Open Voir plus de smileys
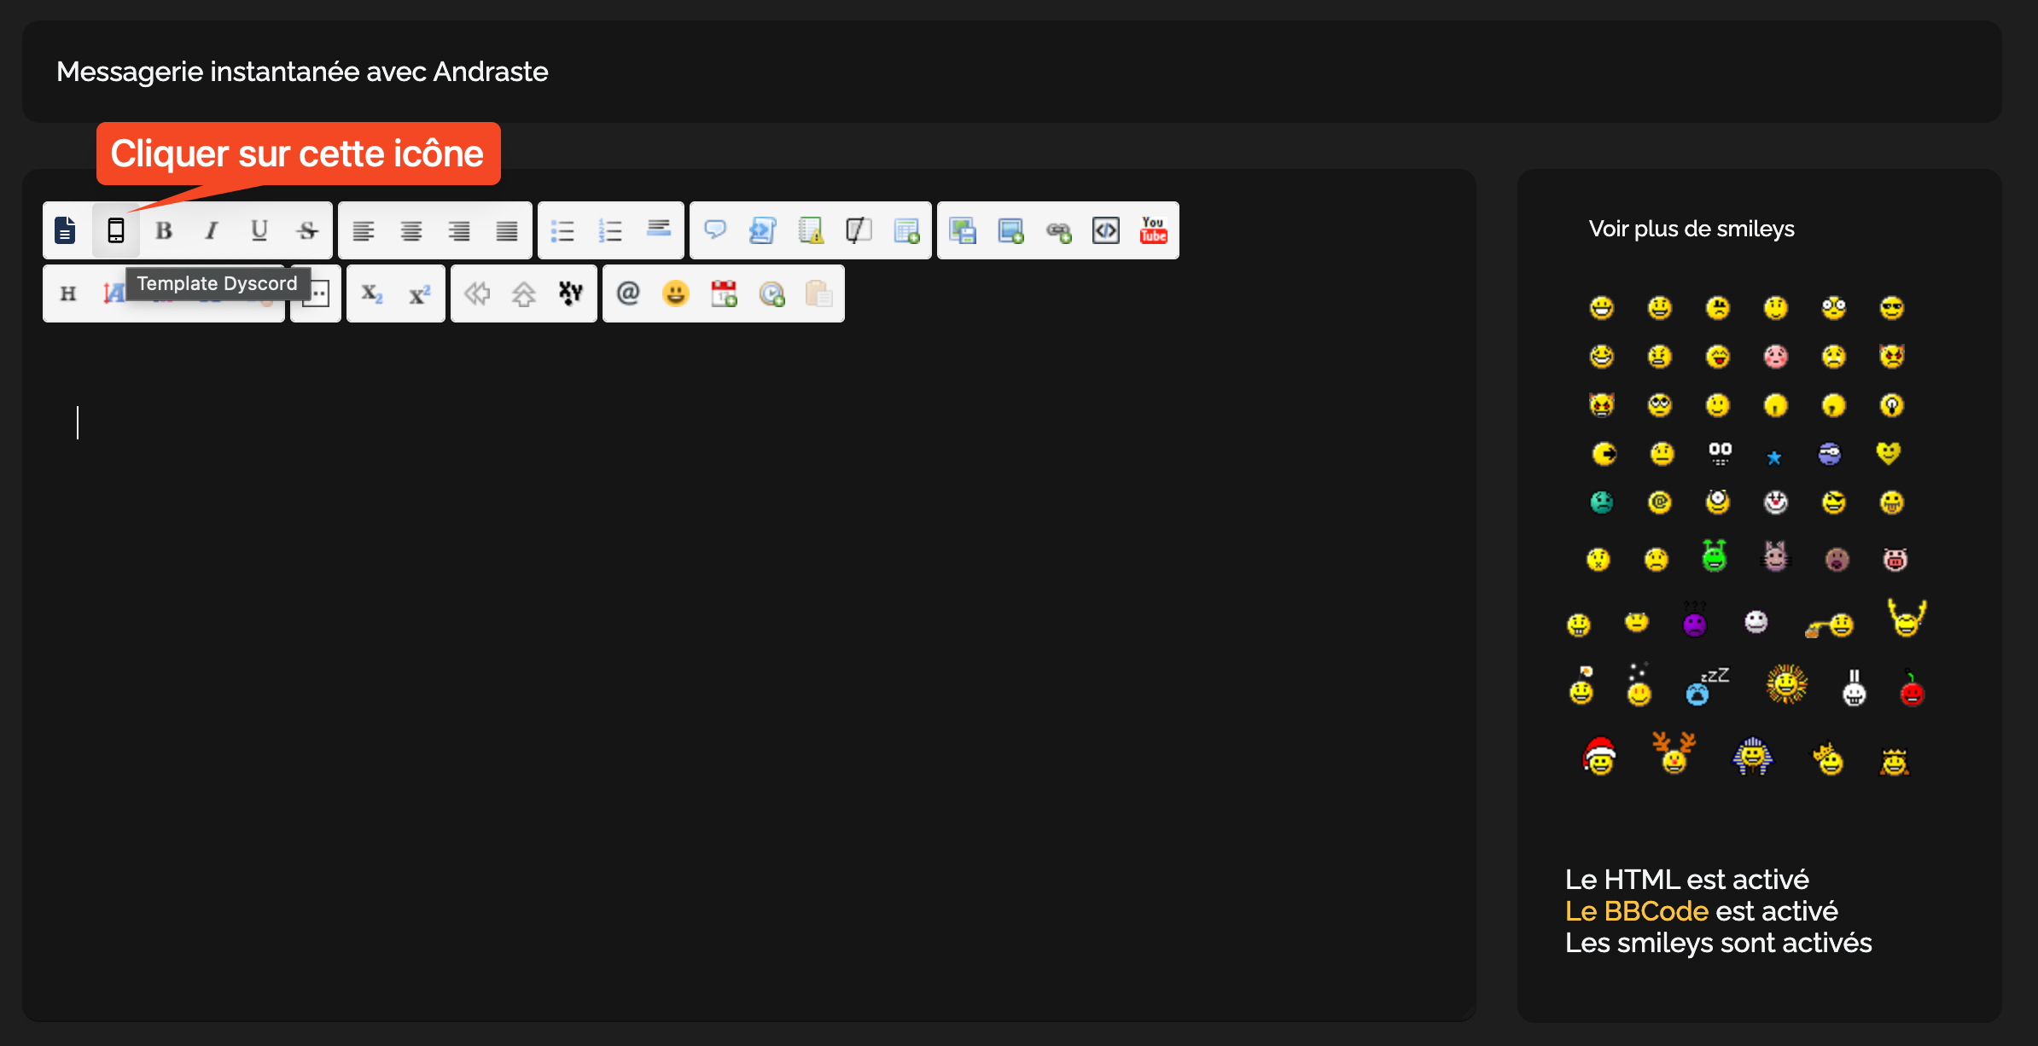This screenshot has width=2038, height=1046. 1692,229
